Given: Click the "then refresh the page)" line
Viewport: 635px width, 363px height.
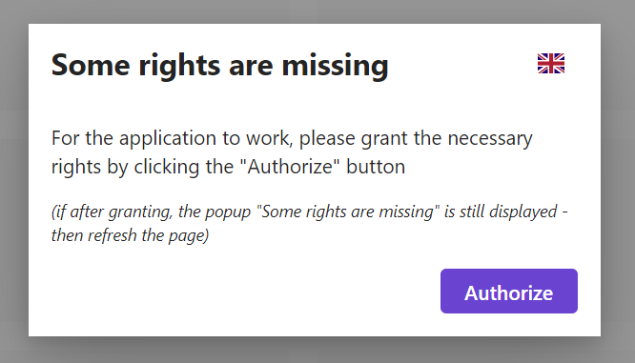Looking at the screenshot, I should coord(130,235).
